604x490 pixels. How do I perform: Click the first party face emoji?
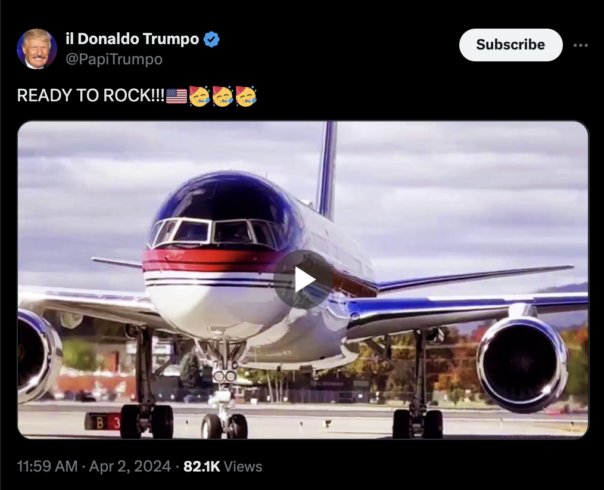(x=200, y=95)
